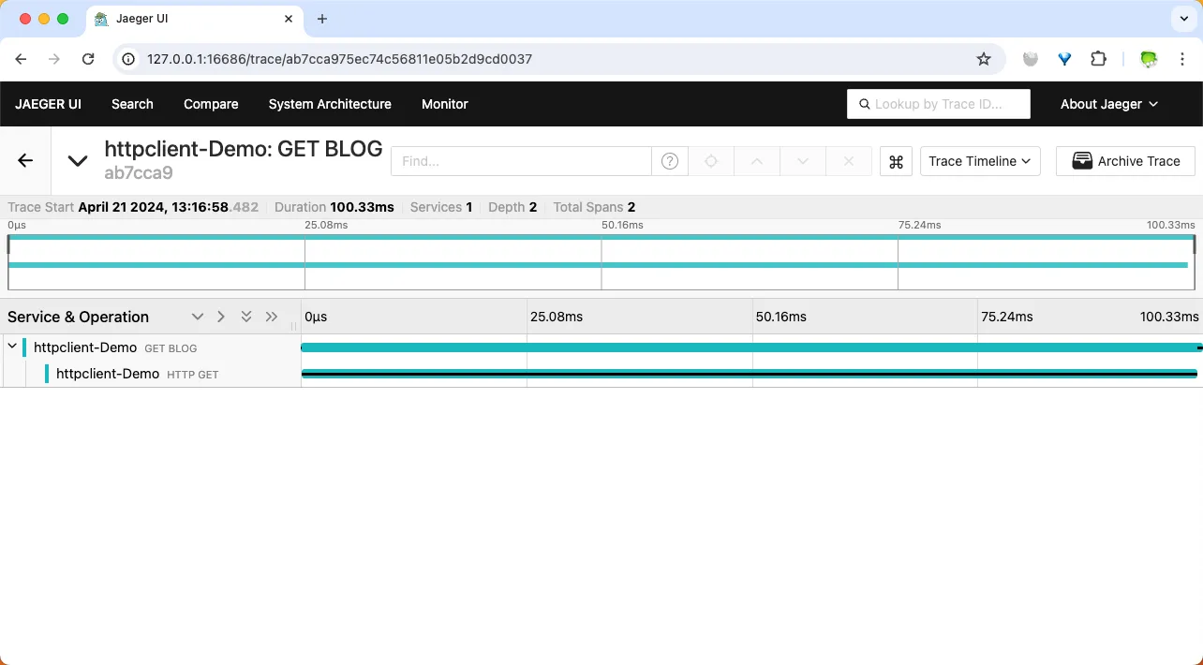This screenshot has width=1203, height=665.
Task: Click the Expand All double-chevron icon
Action: tap(246, 317)
